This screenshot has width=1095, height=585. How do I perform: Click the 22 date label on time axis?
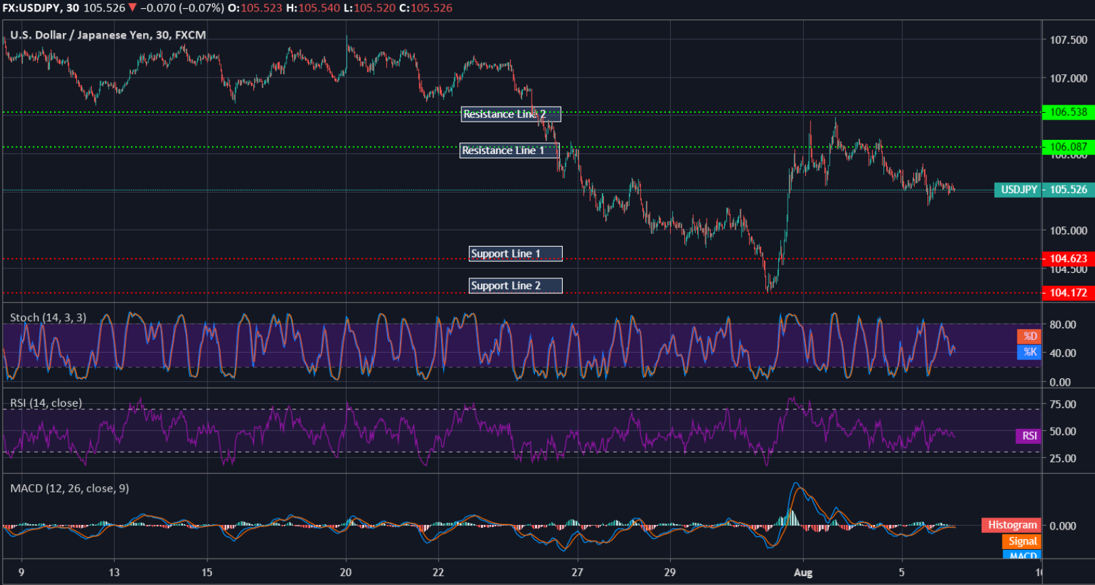pos(438,573)
